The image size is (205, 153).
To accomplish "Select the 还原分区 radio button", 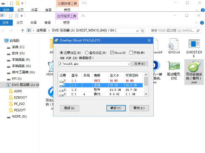I will (61, 53).
